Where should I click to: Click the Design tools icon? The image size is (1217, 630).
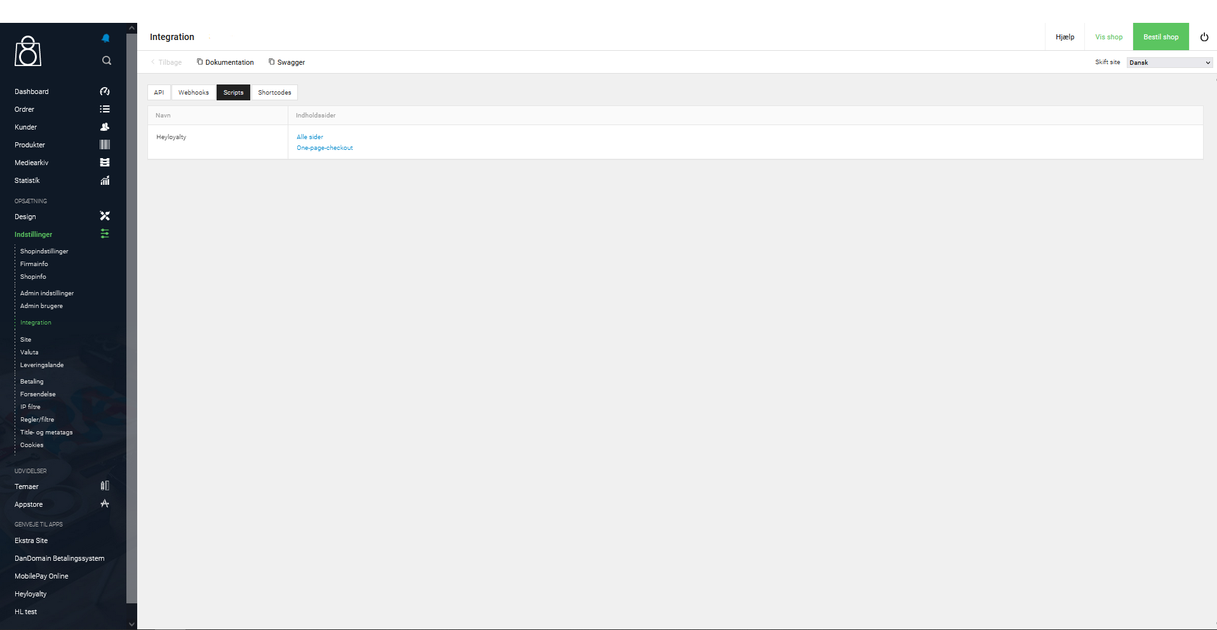105,216
